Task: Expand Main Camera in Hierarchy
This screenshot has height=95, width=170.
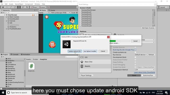Action: click(x=6, y=17)
